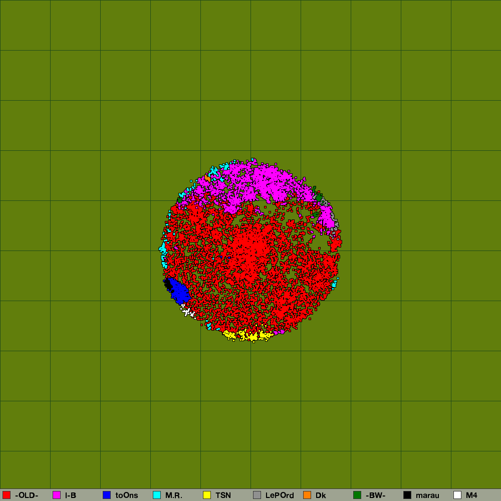Click the blue toOns territory cluster on map
The image size is (501, 501).
tap(179, 292)
